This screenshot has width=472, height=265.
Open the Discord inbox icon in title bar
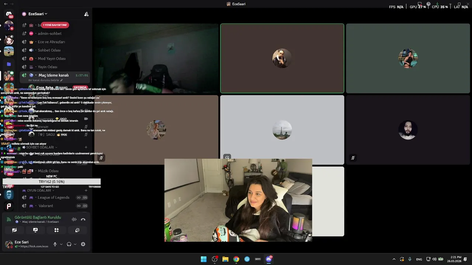pyautogui.click(x=420, y=4)
